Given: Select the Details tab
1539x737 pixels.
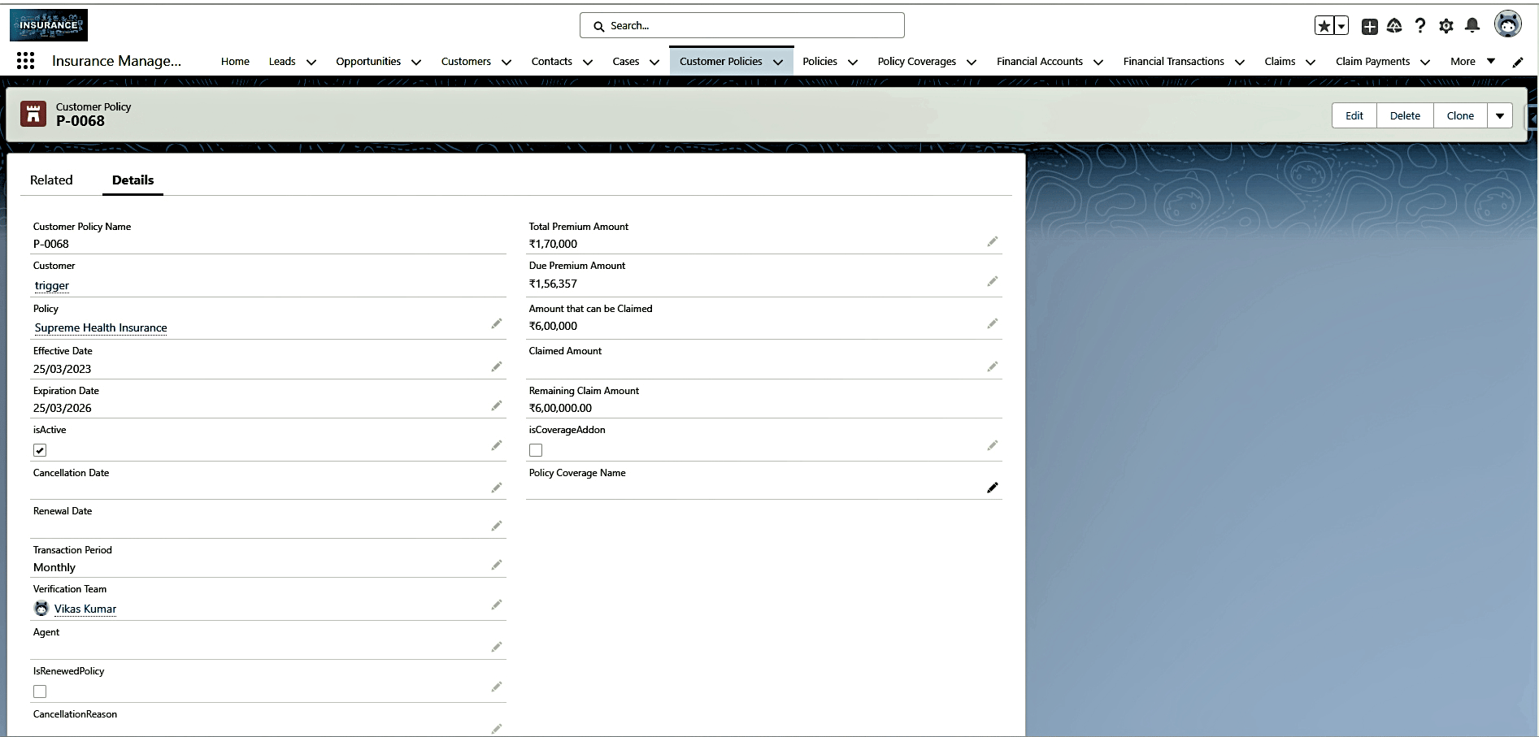Looking at the screenshot, I should tap(133, 180).
